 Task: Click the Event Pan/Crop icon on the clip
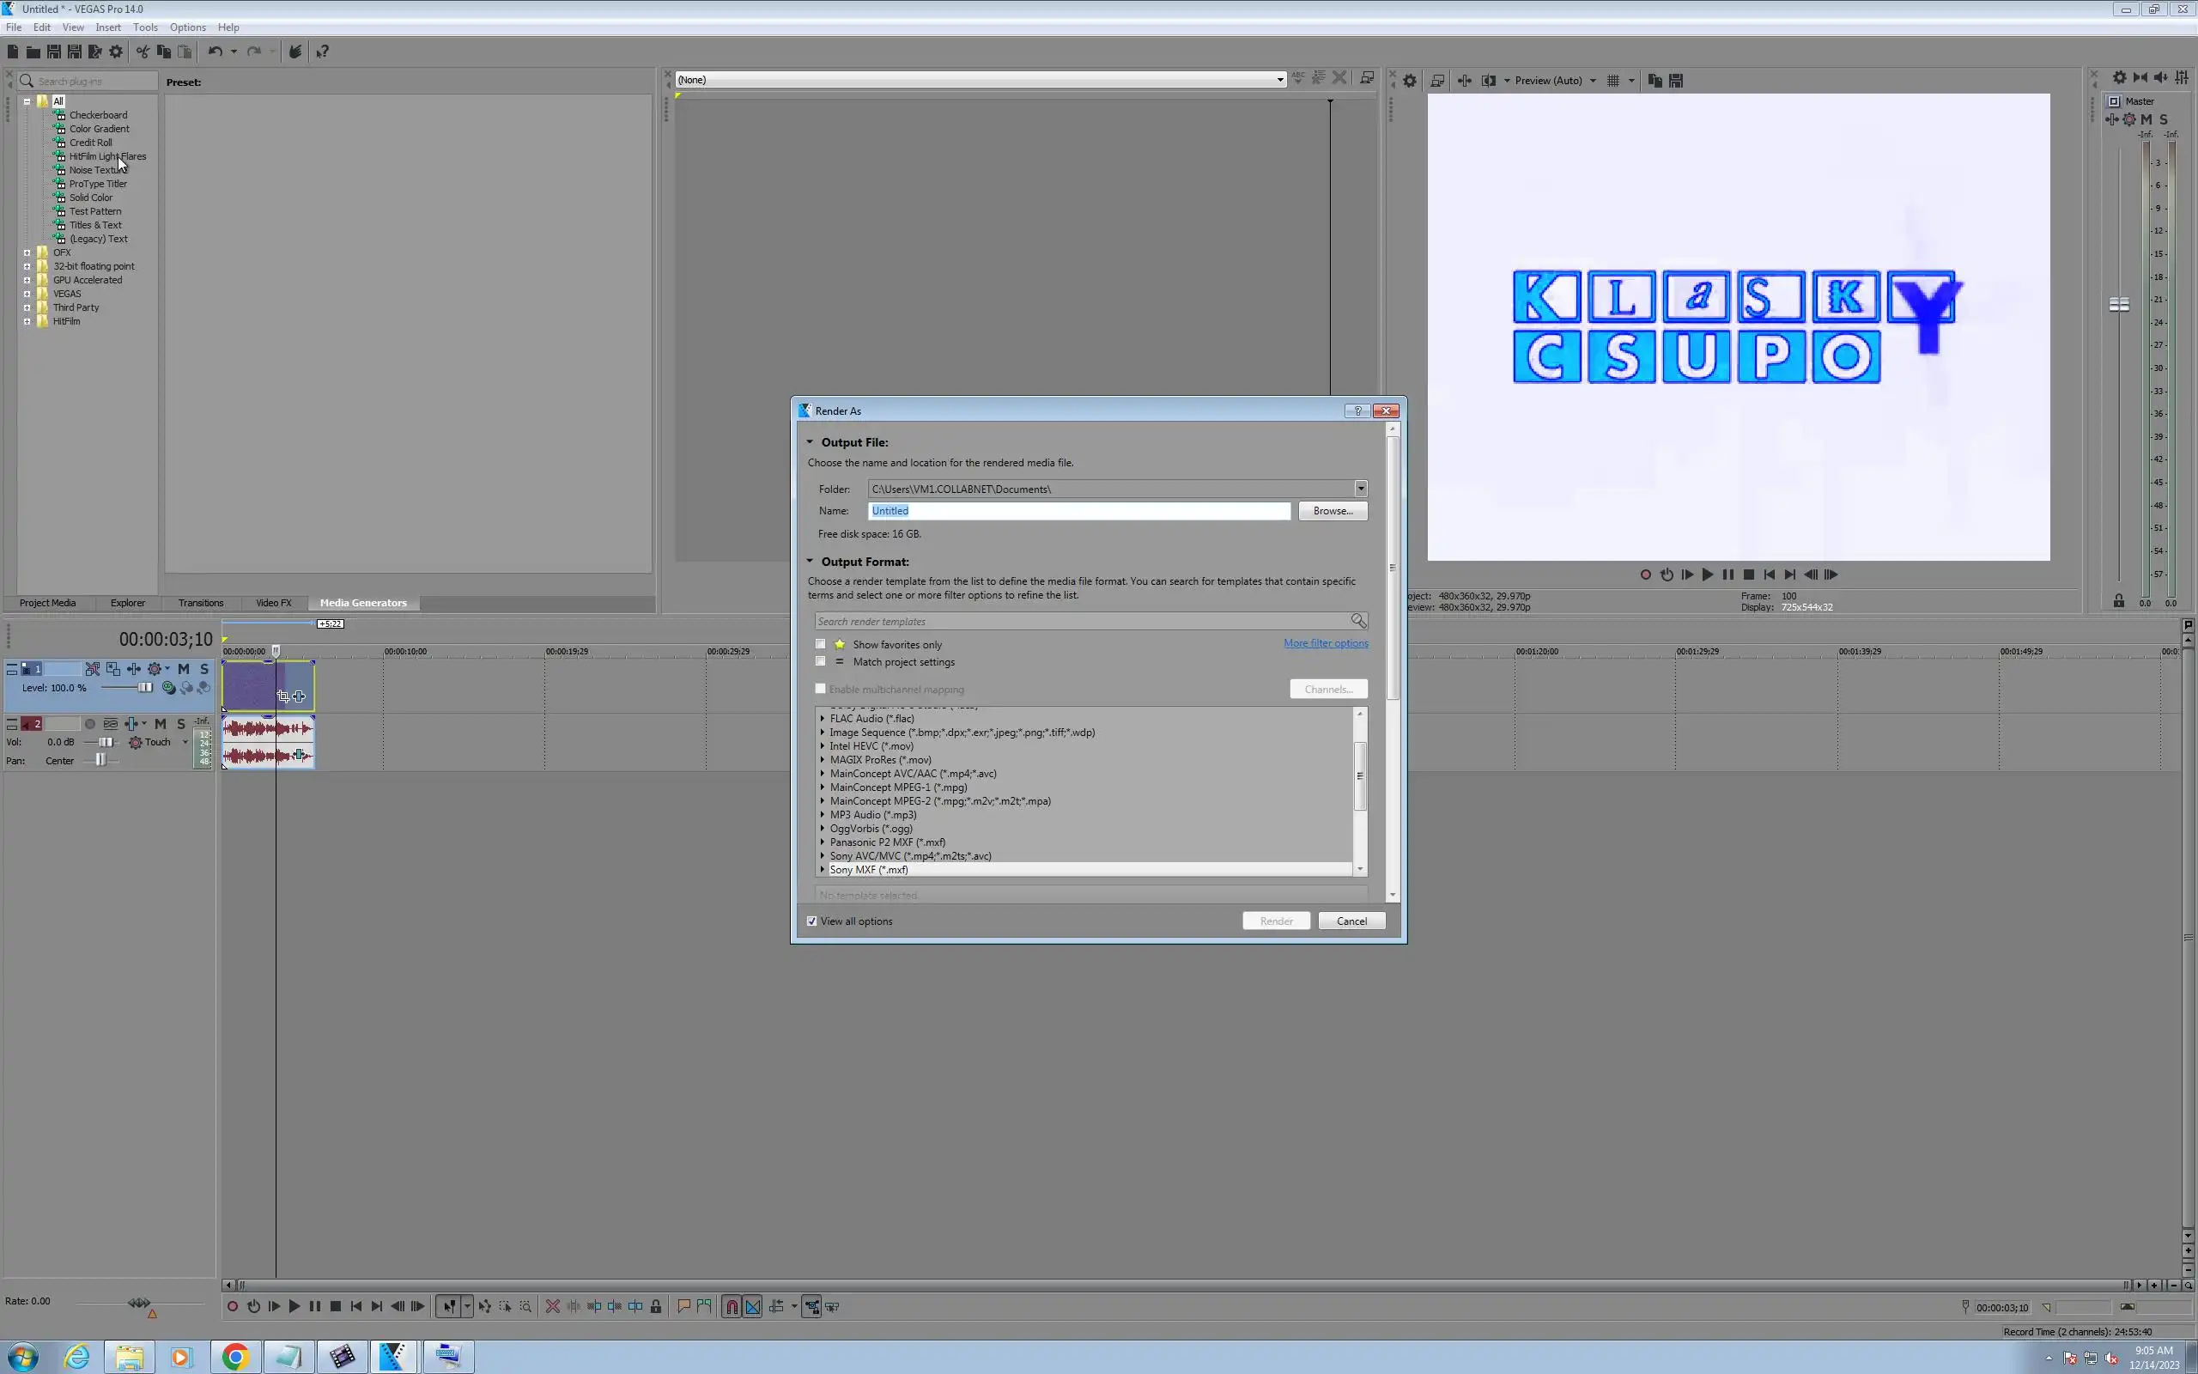pos(283,696)
